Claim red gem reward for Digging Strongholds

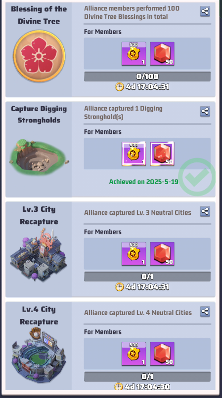click(x=162, y=154)
